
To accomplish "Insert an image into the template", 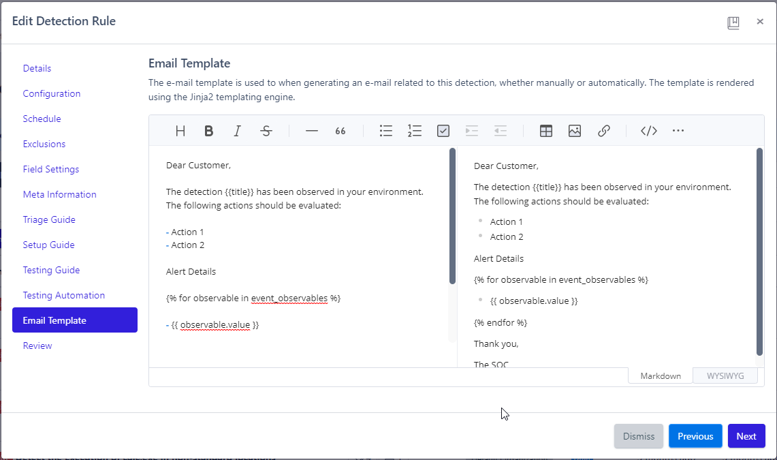I will coord(575,131).
